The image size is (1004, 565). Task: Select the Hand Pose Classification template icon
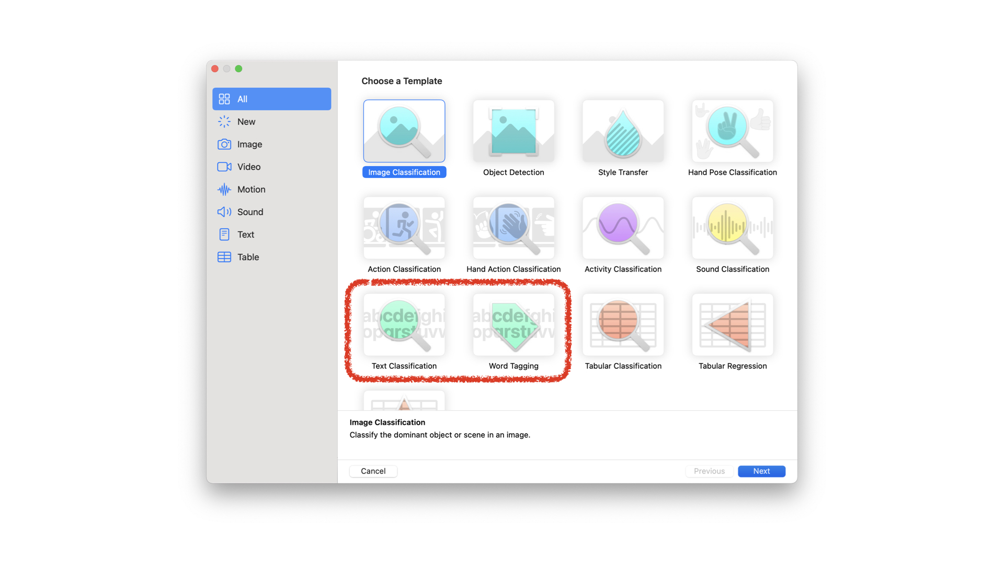pos(732,131)
